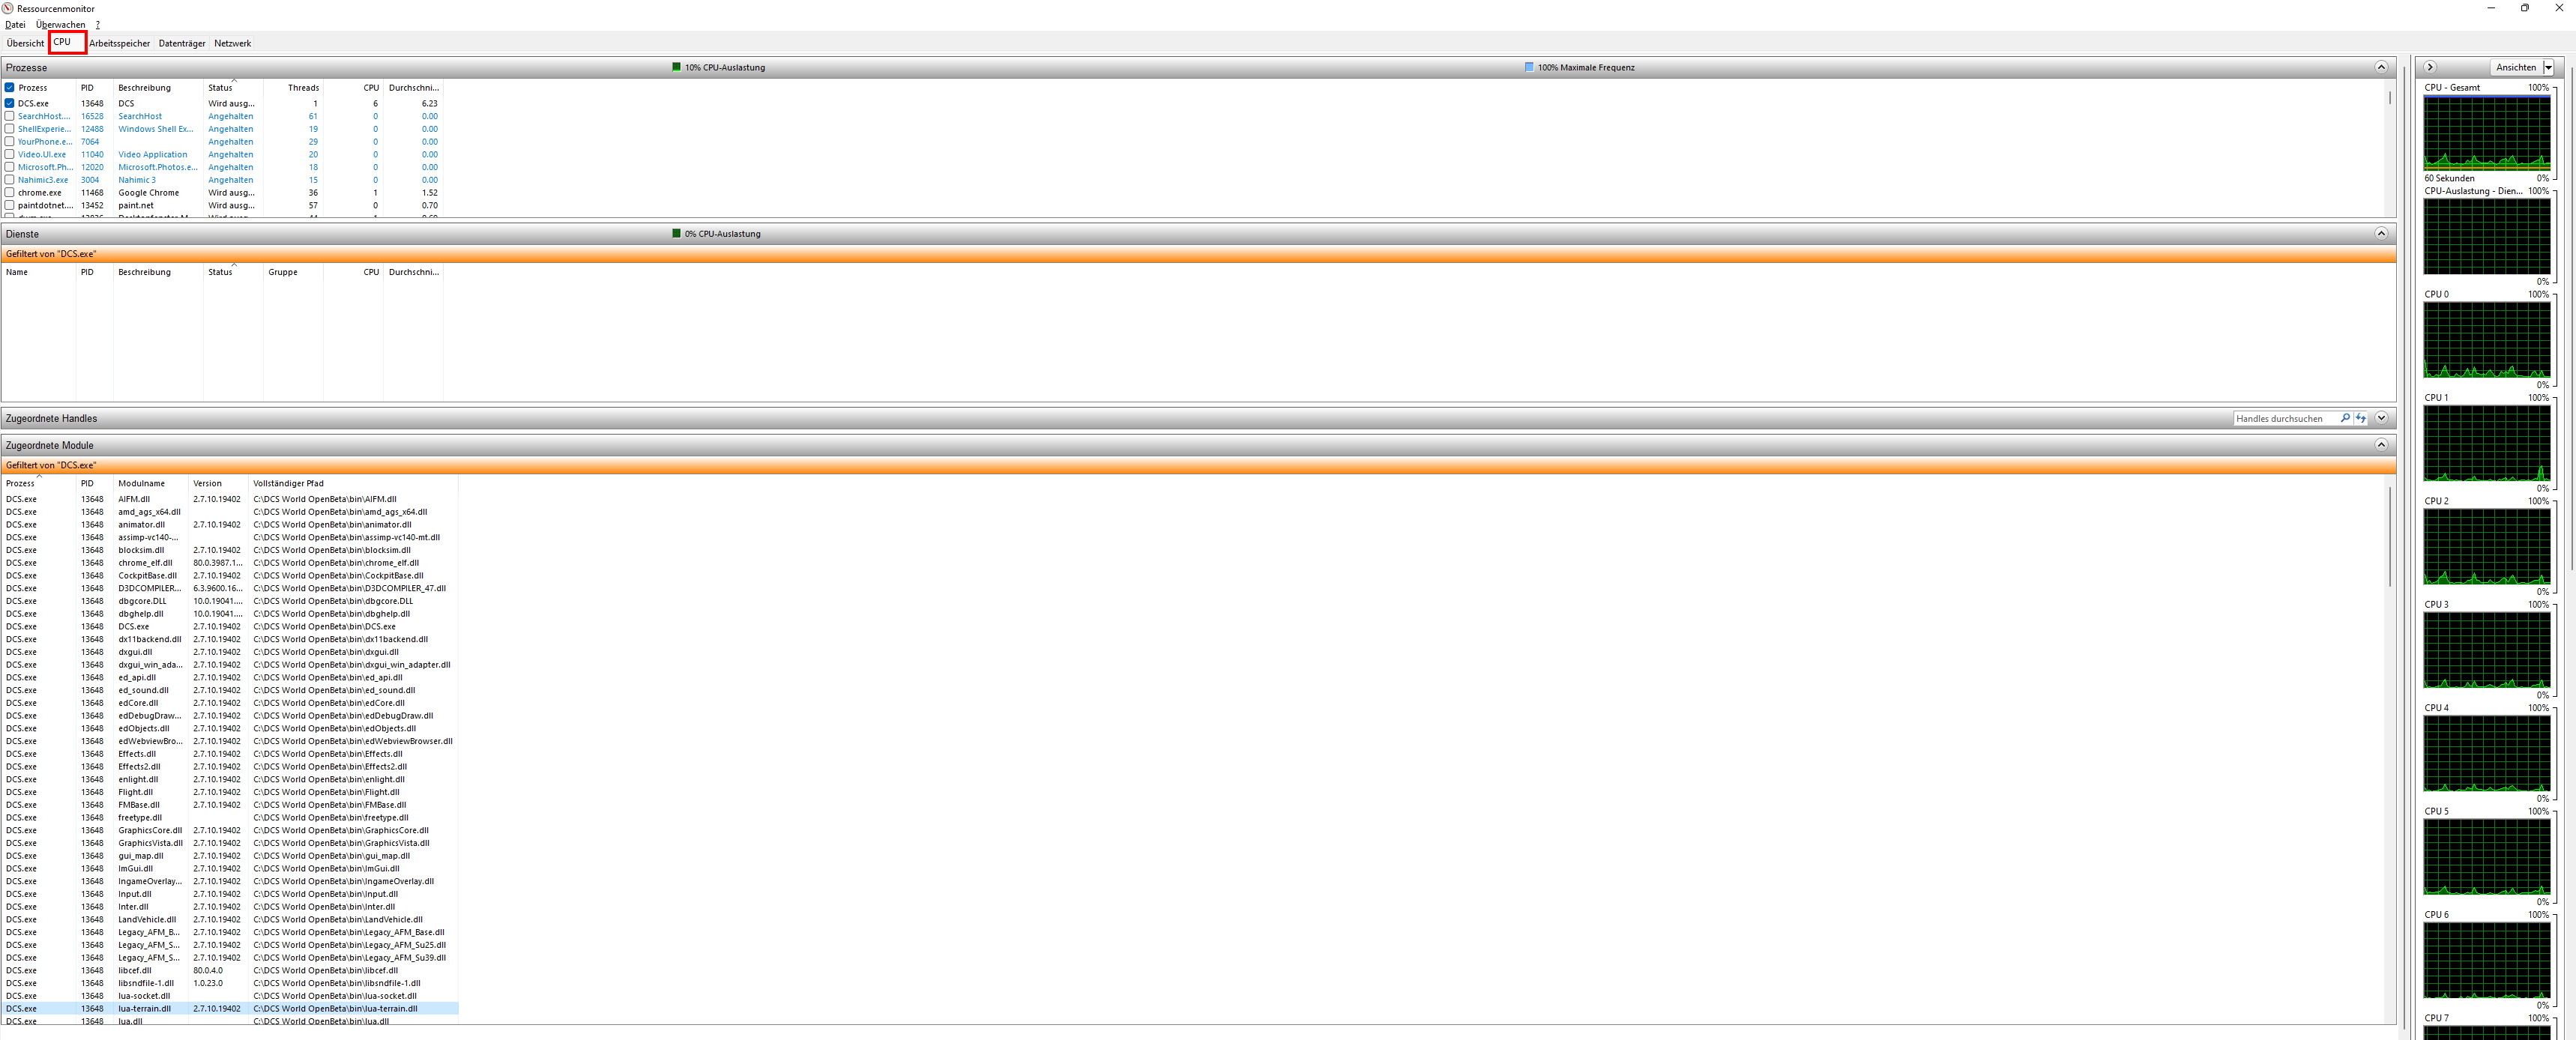Collapse the Prozesse section

(x=2380, y=67)
